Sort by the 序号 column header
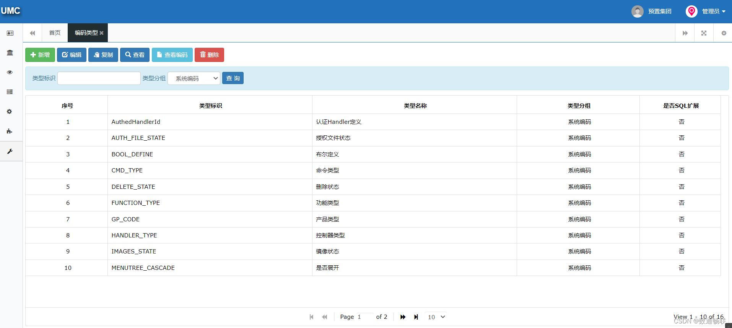 click(x=67, y=106)
